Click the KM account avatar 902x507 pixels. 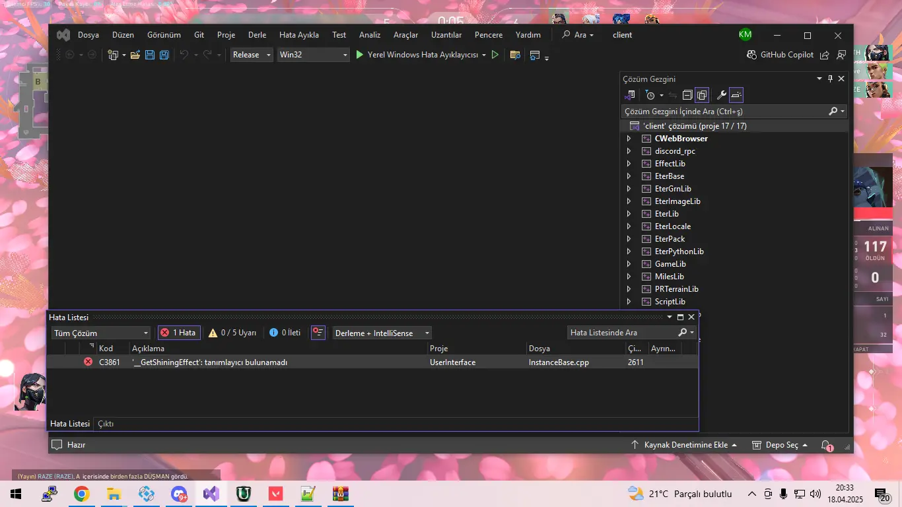click(x=746, y=34)
